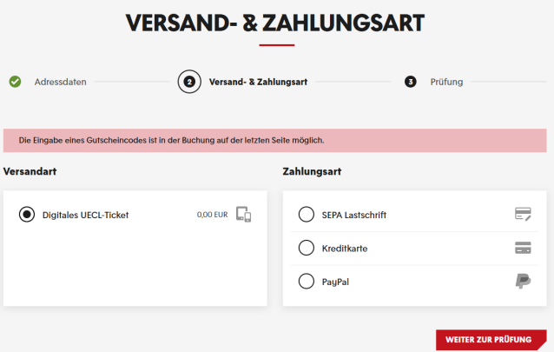Screen dimensions: 554x352
Task: Click the green checkmark icon beside Adressdaten
Action: 15,82
